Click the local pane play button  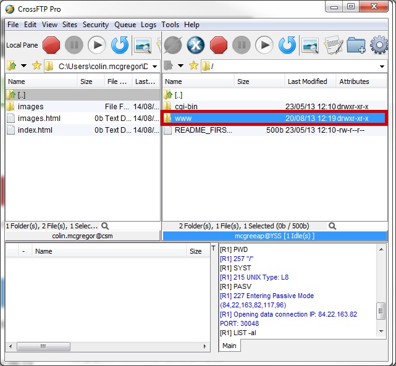click(96, 45)
